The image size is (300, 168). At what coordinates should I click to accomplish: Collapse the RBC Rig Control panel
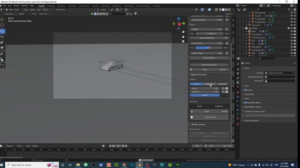(x=190, y=75)
